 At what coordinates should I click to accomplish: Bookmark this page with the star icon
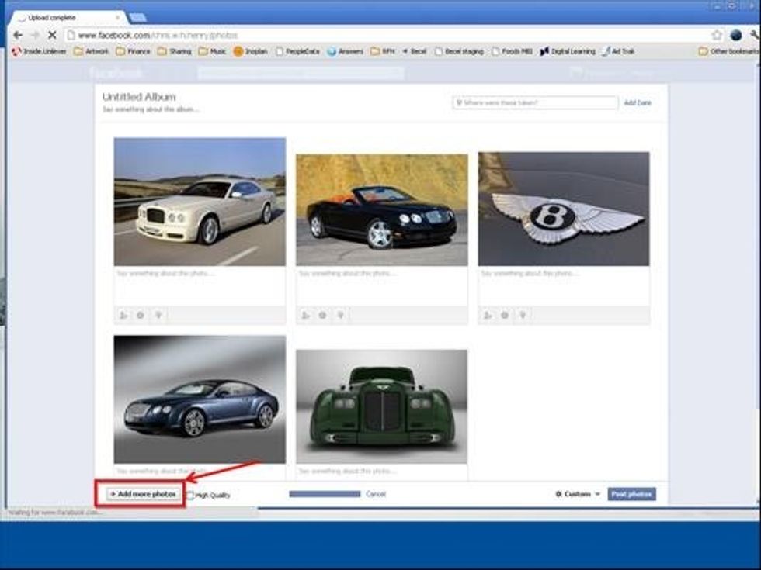pos(717,35)
